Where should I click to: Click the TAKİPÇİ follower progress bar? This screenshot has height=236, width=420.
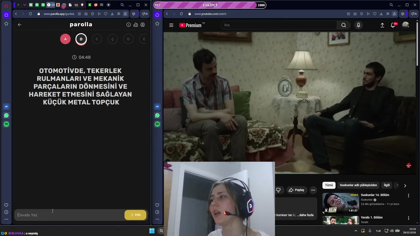(210, 5)
